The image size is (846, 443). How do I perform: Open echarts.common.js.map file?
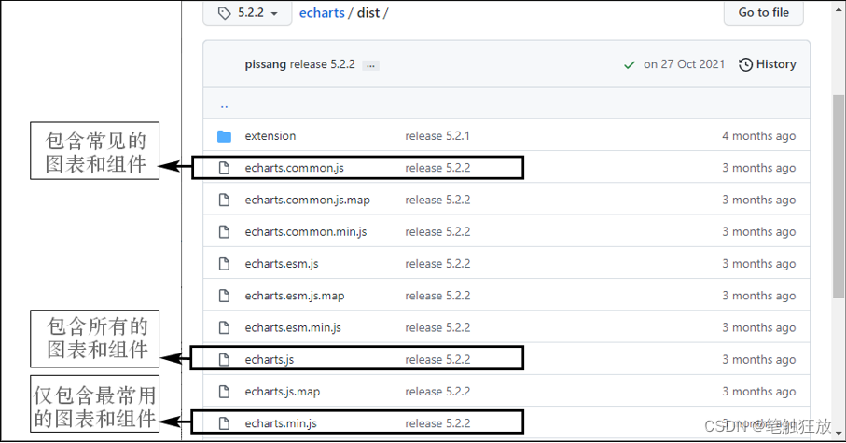pyautogui.click(x=308, y=200)
